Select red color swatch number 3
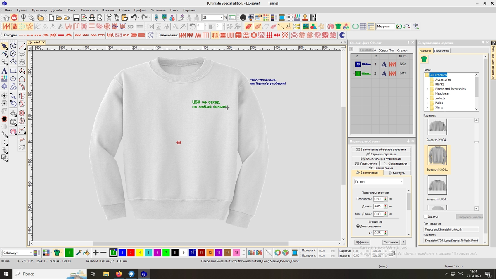496x279 pixels. pos(131,253)
